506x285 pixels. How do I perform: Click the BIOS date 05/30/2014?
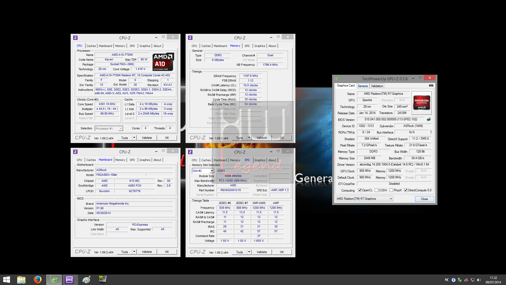[x=134, y=213]
